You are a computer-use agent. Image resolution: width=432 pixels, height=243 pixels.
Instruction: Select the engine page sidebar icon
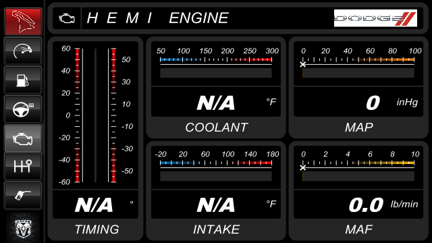[x=23, y=138]
